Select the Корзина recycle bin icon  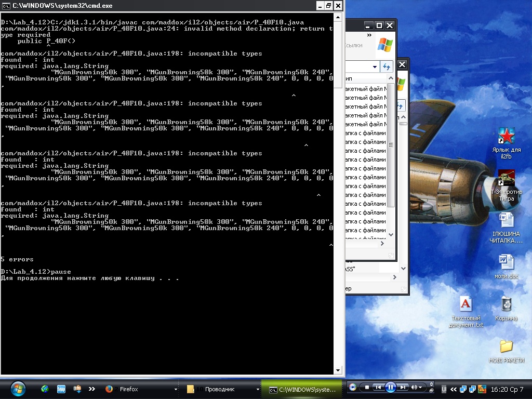pyautogui.click(x=506, y=308)
